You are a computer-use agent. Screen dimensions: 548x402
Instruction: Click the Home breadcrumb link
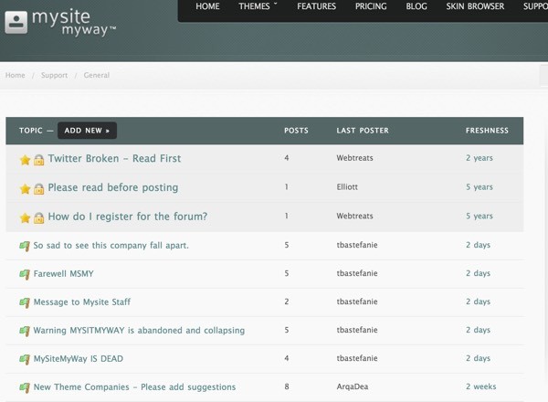point(15,75)
